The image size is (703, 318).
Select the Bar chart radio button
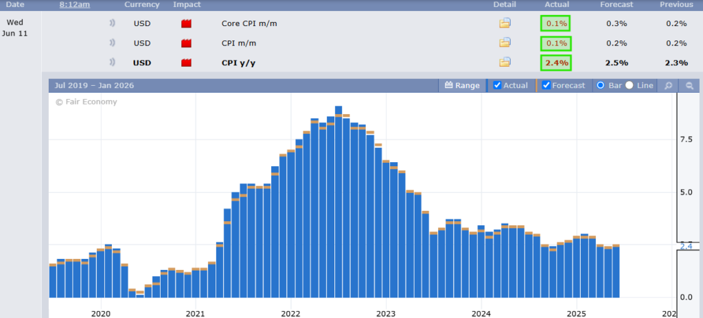[601, 86]
